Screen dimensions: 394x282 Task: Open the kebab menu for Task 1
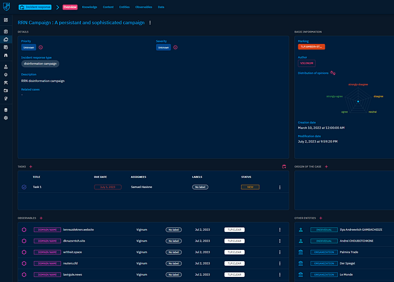(280, 187)
